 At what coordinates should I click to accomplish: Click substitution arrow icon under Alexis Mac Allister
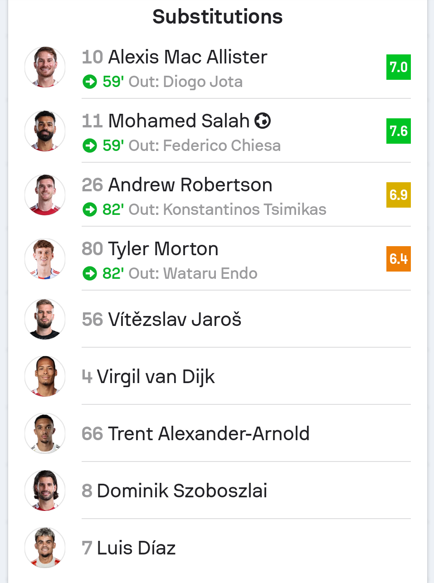pos(90,82)
